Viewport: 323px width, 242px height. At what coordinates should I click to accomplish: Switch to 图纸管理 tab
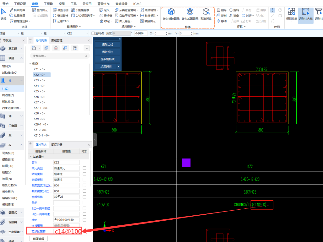pos(57,40)
